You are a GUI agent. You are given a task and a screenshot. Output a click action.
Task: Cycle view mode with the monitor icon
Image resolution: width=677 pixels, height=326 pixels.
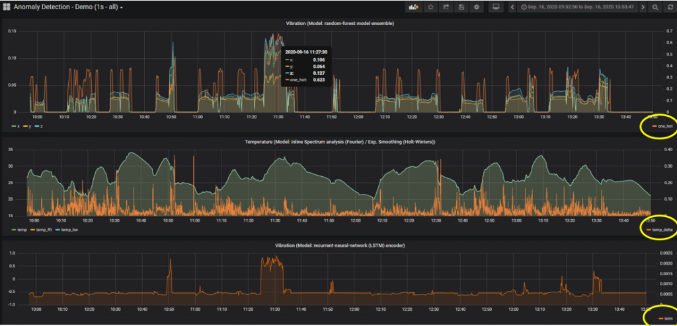[496, 7]
